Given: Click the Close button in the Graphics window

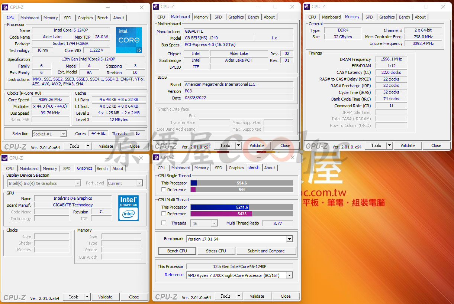Looking at the screenshot, I should [x=134, y=297].
